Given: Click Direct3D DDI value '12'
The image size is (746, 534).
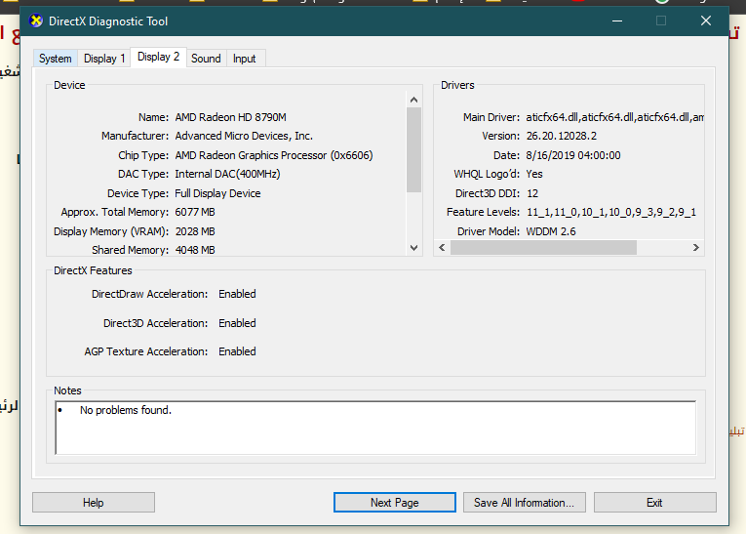Looking at the screenshot, I should pos(532,193).
